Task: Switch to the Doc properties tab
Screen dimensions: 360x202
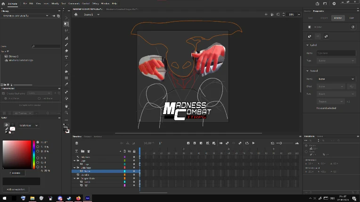Action: point(352,18)
